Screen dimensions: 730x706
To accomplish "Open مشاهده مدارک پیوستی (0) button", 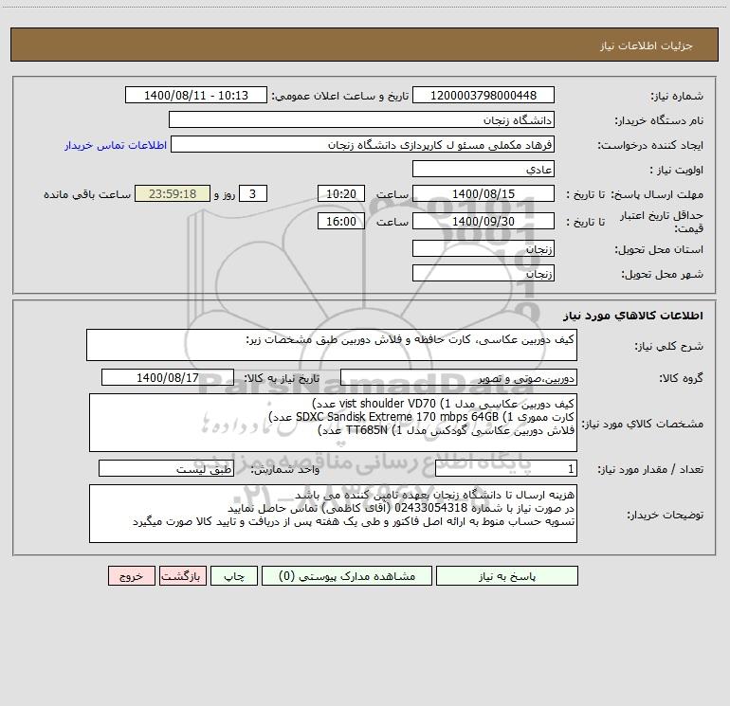I will click(x=347, y=576).
